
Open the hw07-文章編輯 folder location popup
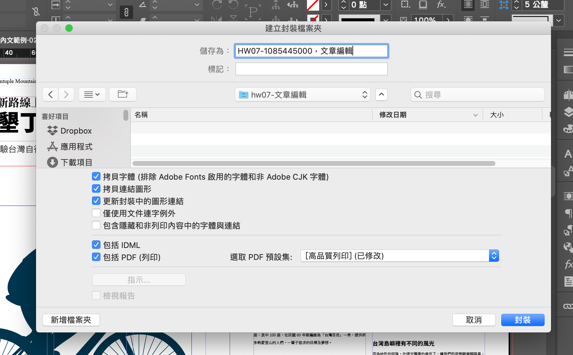(x=302, y=95)
